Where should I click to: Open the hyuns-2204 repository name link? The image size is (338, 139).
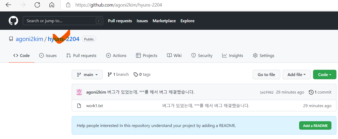click(x=64, y=39)
